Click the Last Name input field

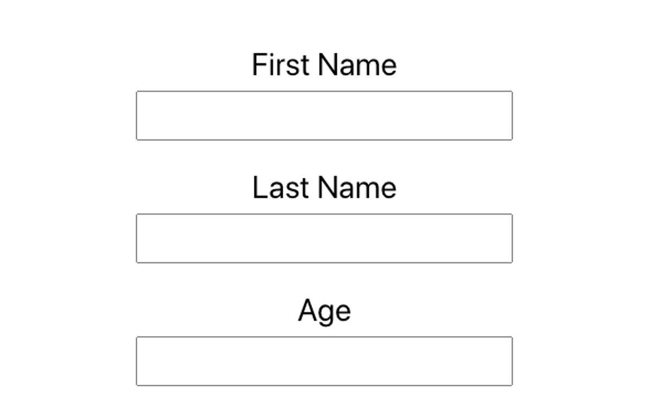[x=324, y=238]
